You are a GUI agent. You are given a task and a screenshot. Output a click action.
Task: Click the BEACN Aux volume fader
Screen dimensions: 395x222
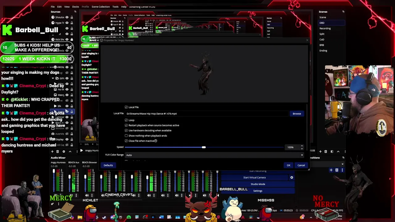tap(69, 177)
